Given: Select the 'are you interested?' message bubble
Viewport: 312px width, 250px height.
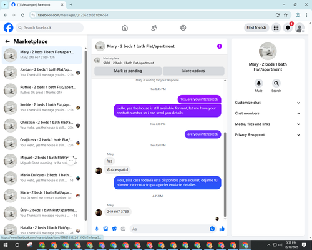Looking at the screenshot, I should coord(203,134).
